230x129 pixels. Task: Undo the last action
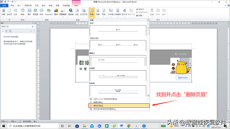coord(8,2)
